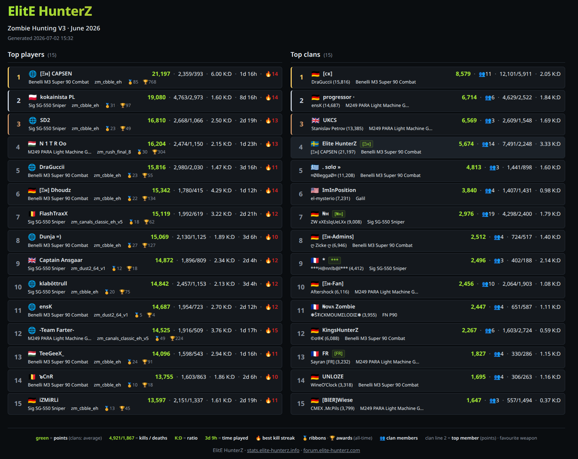The width and height of the screenshot is (578, 459).
Task: Click the 21,197 points value for CAPSEN
Action: coord(161,74)
